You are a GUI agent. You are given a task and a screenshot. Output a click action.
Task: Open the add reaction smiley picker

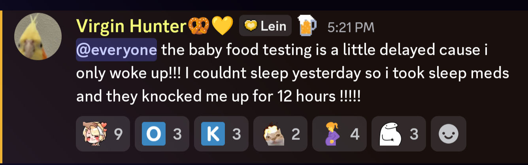pos(449,134)
